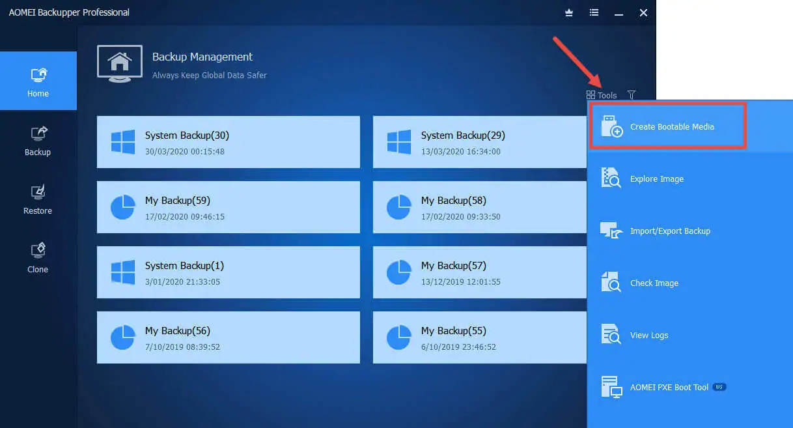Click the filter funnel icon beside Tools

click(x=632, y=95)
